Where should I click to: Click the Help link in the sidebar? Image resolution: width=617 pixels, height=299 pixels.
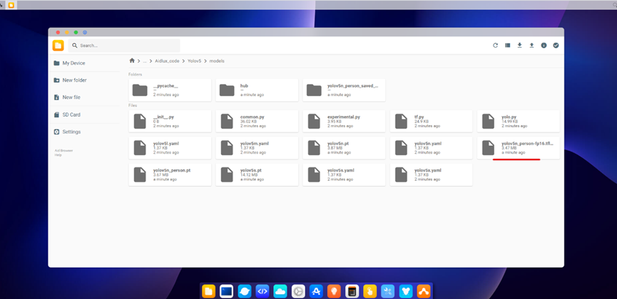click(58, 154)
